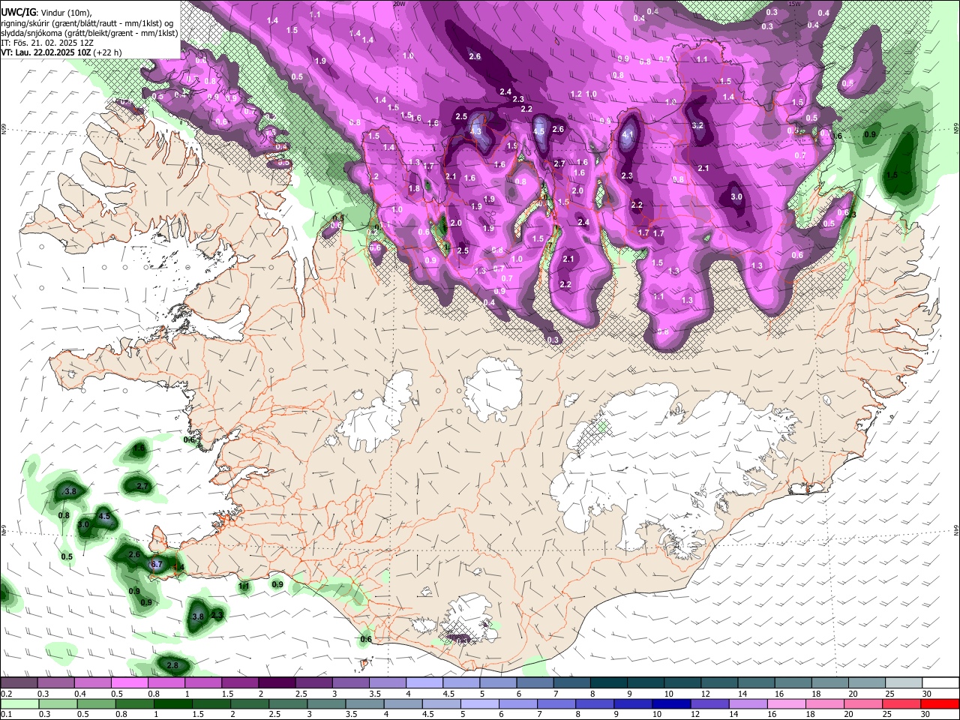Pick the bright pink 0.5 swatch in snow legend
960x720 pixels.
point(129,683)
